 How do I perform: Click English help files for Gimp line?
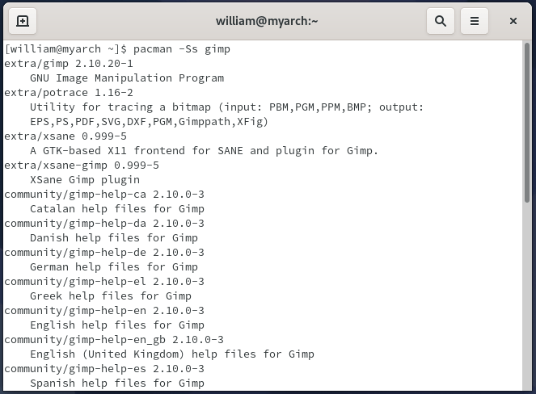click(117, 325)
